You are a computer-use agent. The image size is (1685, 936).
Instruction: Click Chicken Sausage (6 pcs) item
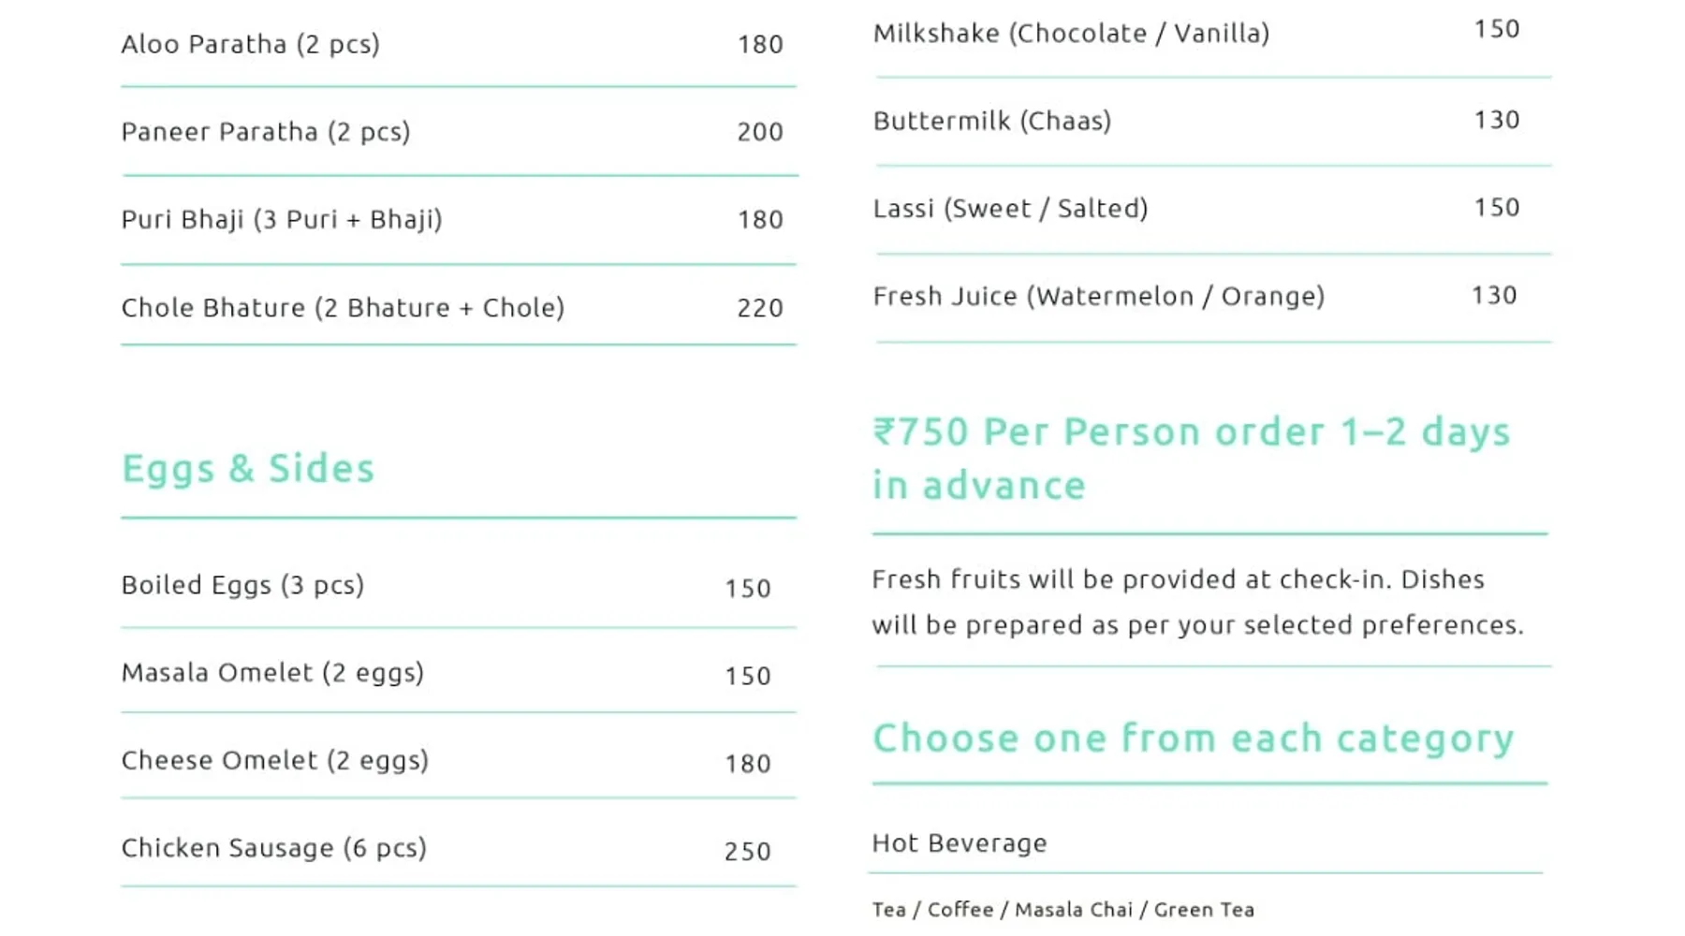(x=273, y=848)
